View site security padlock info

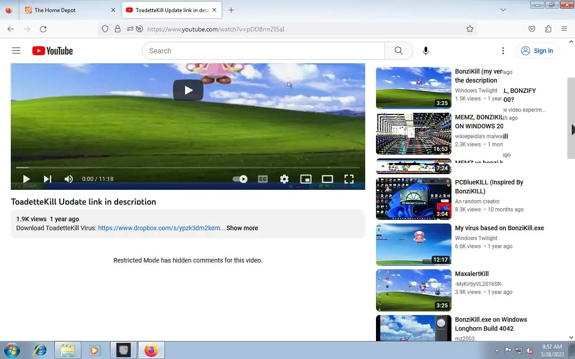(118, 29)
